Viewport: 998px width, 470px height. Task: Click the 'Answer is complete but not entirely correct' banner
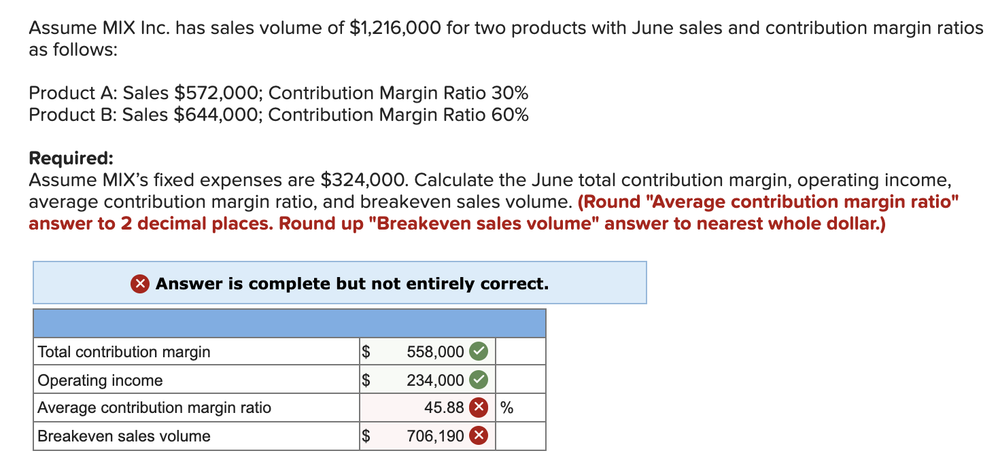(340, 283)
